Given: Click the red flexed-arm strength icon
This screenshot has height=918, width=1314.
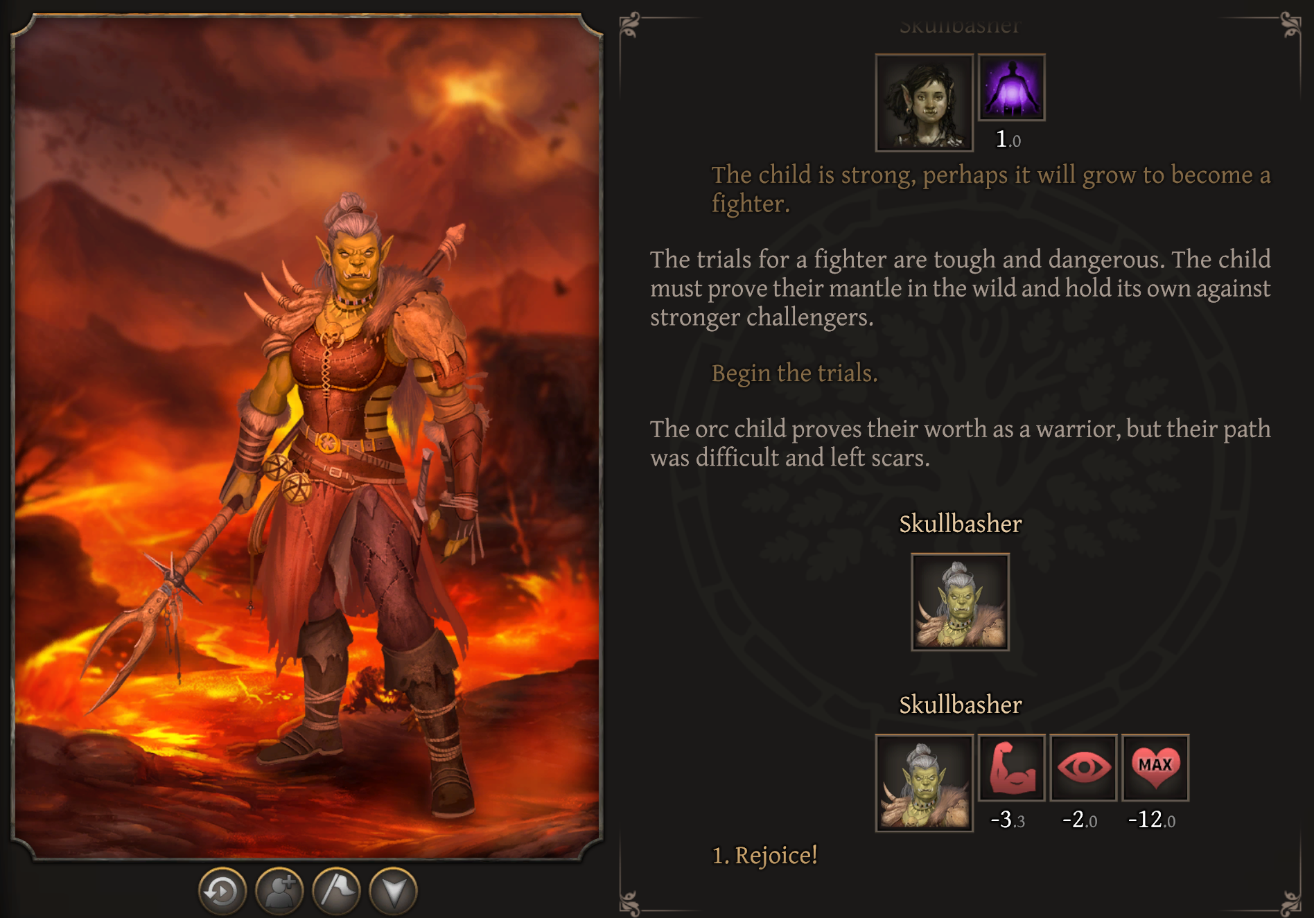Looking at the screenshot, I should click(x=1012, y=768).
